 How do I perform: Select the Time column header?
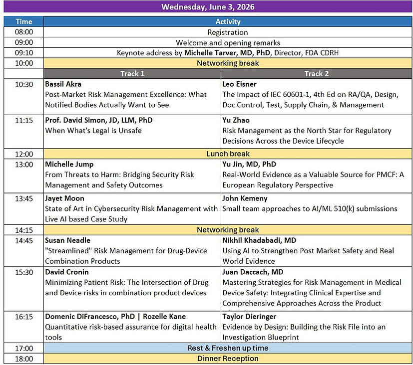point(22,21)
